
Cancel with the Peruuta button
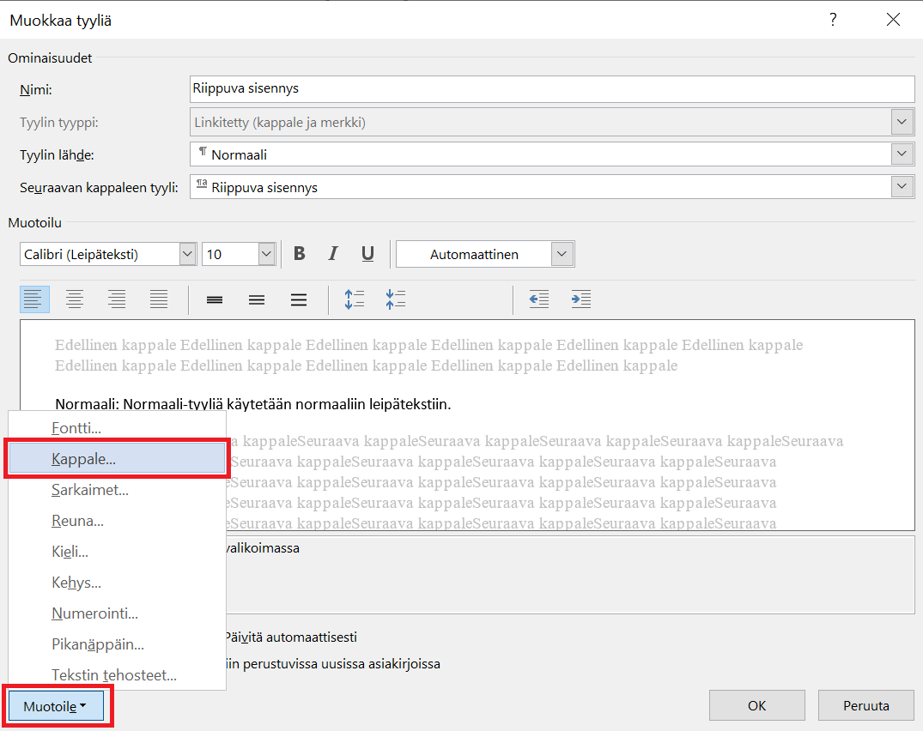point(865,705)
